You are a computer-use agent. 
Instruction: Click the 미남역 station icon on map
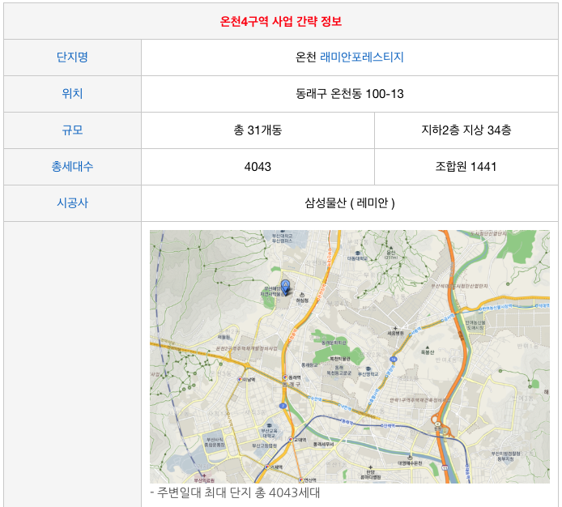241,379
